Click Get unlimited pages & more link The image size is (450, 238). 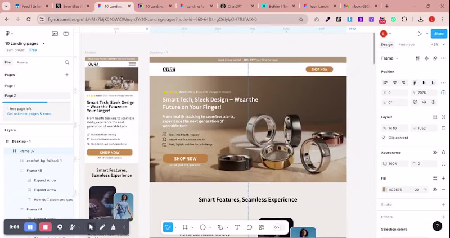[29, 114]
